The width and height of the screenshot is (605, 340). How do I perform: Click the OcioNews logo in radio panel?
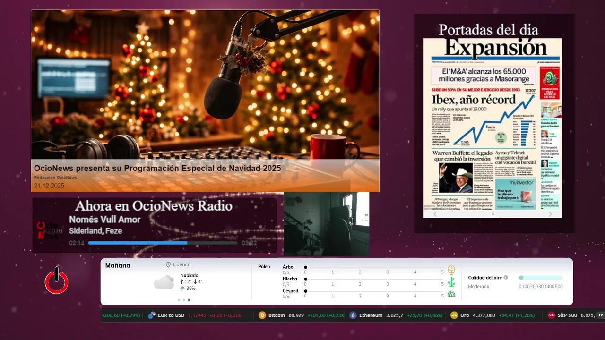50,230
